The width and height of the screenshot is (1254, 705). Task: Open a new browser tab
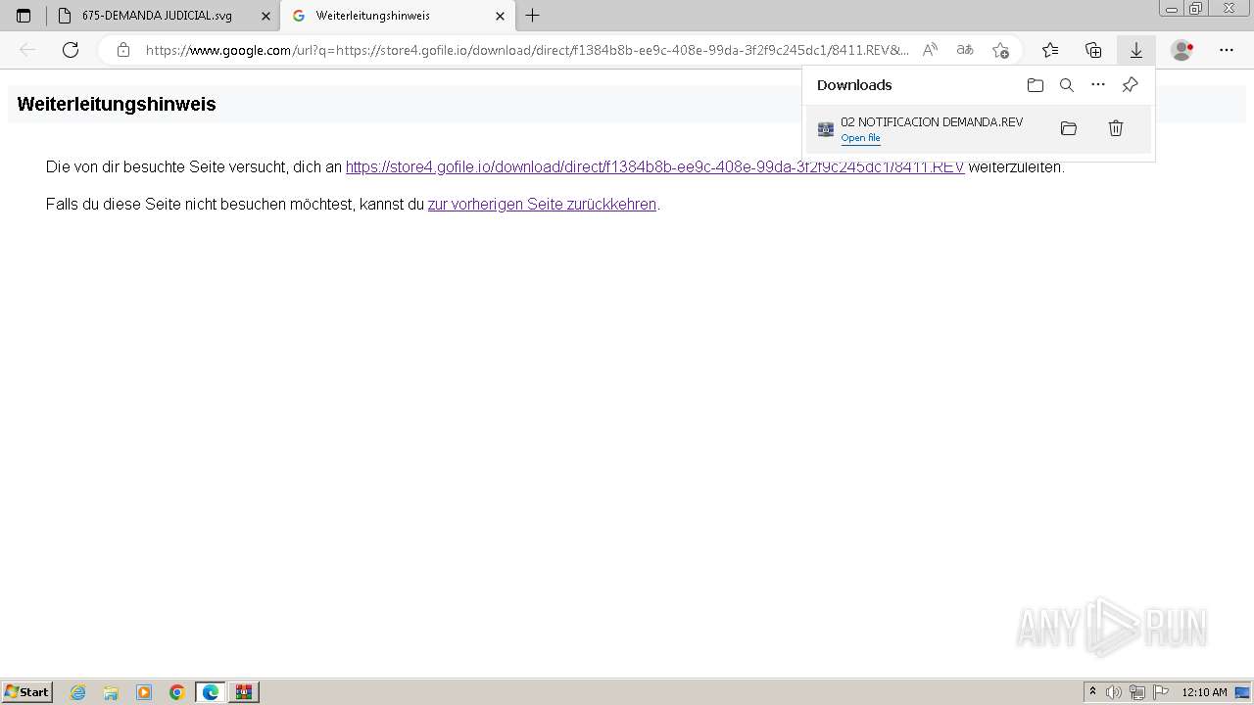pos(532,16)
